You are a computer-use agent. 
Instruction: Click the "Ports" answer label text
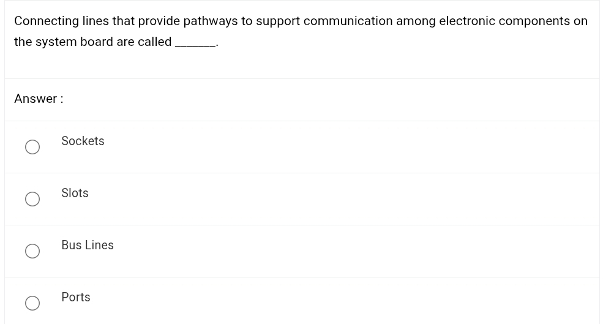click(x=76, y=297)
